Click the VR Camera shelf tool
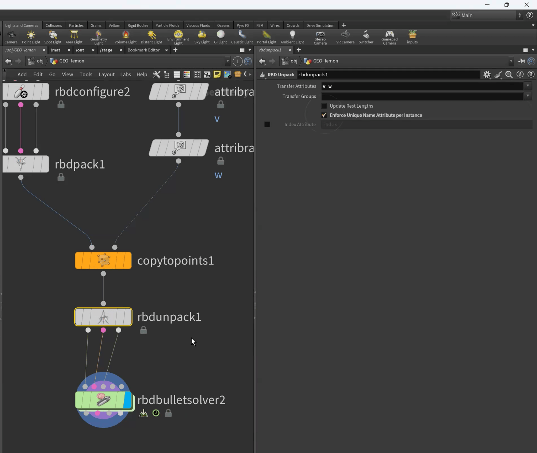The height and width of the screenshot is (453, 537). (345, 37)
